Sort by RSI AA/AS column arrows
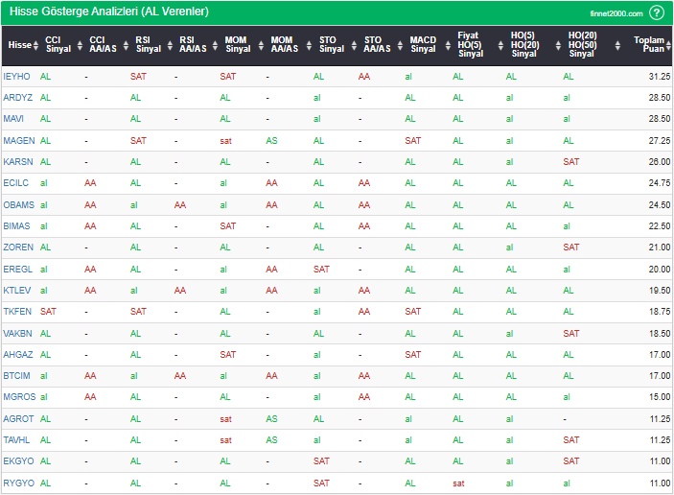The width and height of the screenshot is (674, 495). click(215, 45)
